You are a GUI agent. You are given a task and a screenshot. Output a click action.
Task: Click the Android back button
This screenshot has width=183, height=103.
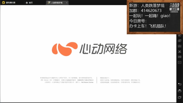pyautogui.click(x=179, y=84)
